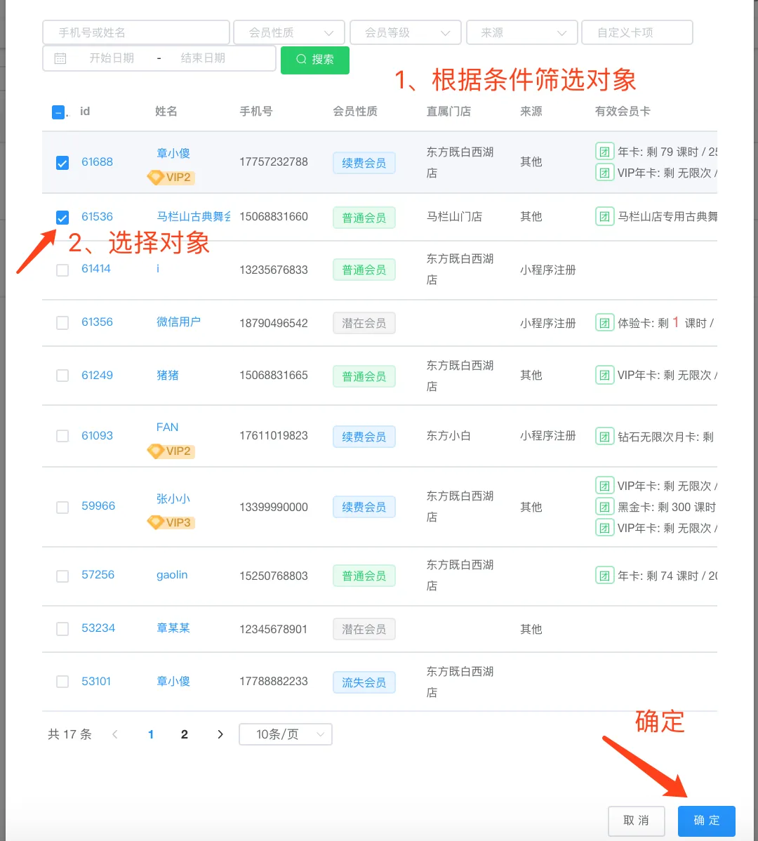
Task: Go to page 2 of results
Action: pyautogui.click(x=185, y=734)
